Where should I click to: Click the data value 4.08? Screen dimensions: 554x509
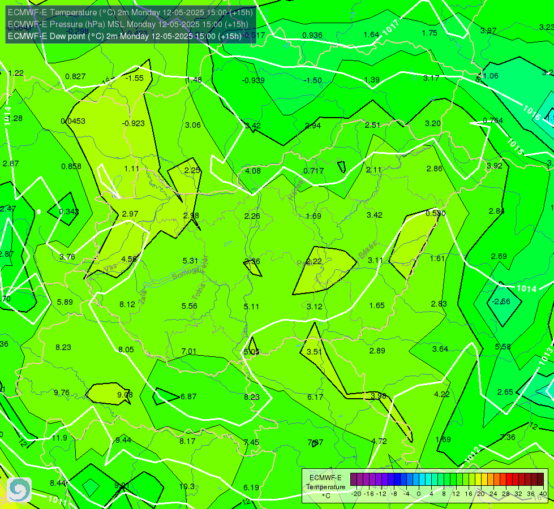pyautogui.click(x=253, y=171)
